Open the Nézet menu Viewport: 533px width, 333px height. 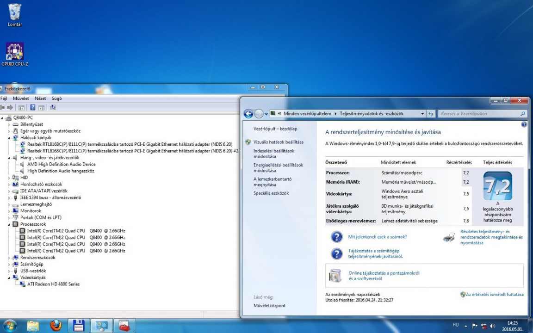click(x=40, y=98)
